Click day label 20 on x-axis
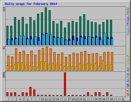The width and height of the screenshot is (131, 102). [x=81, y=99]
